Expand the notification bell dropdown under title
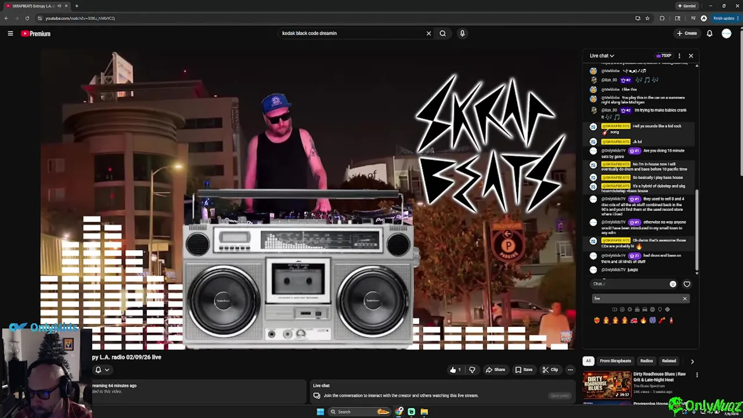 102,370
